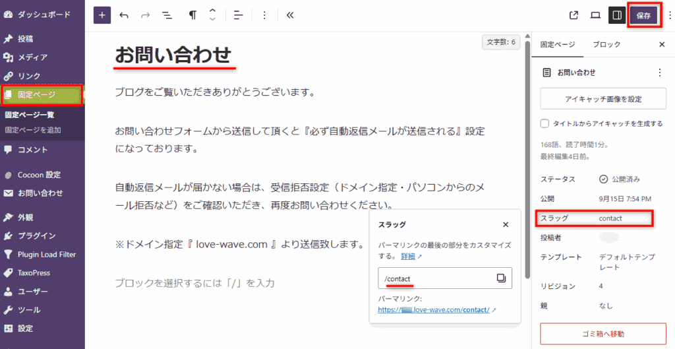Click the ゴミ箱へ移動 trash button
This screenshot has height=349, width=675.
pyautogui.click(x=602, y=334)
